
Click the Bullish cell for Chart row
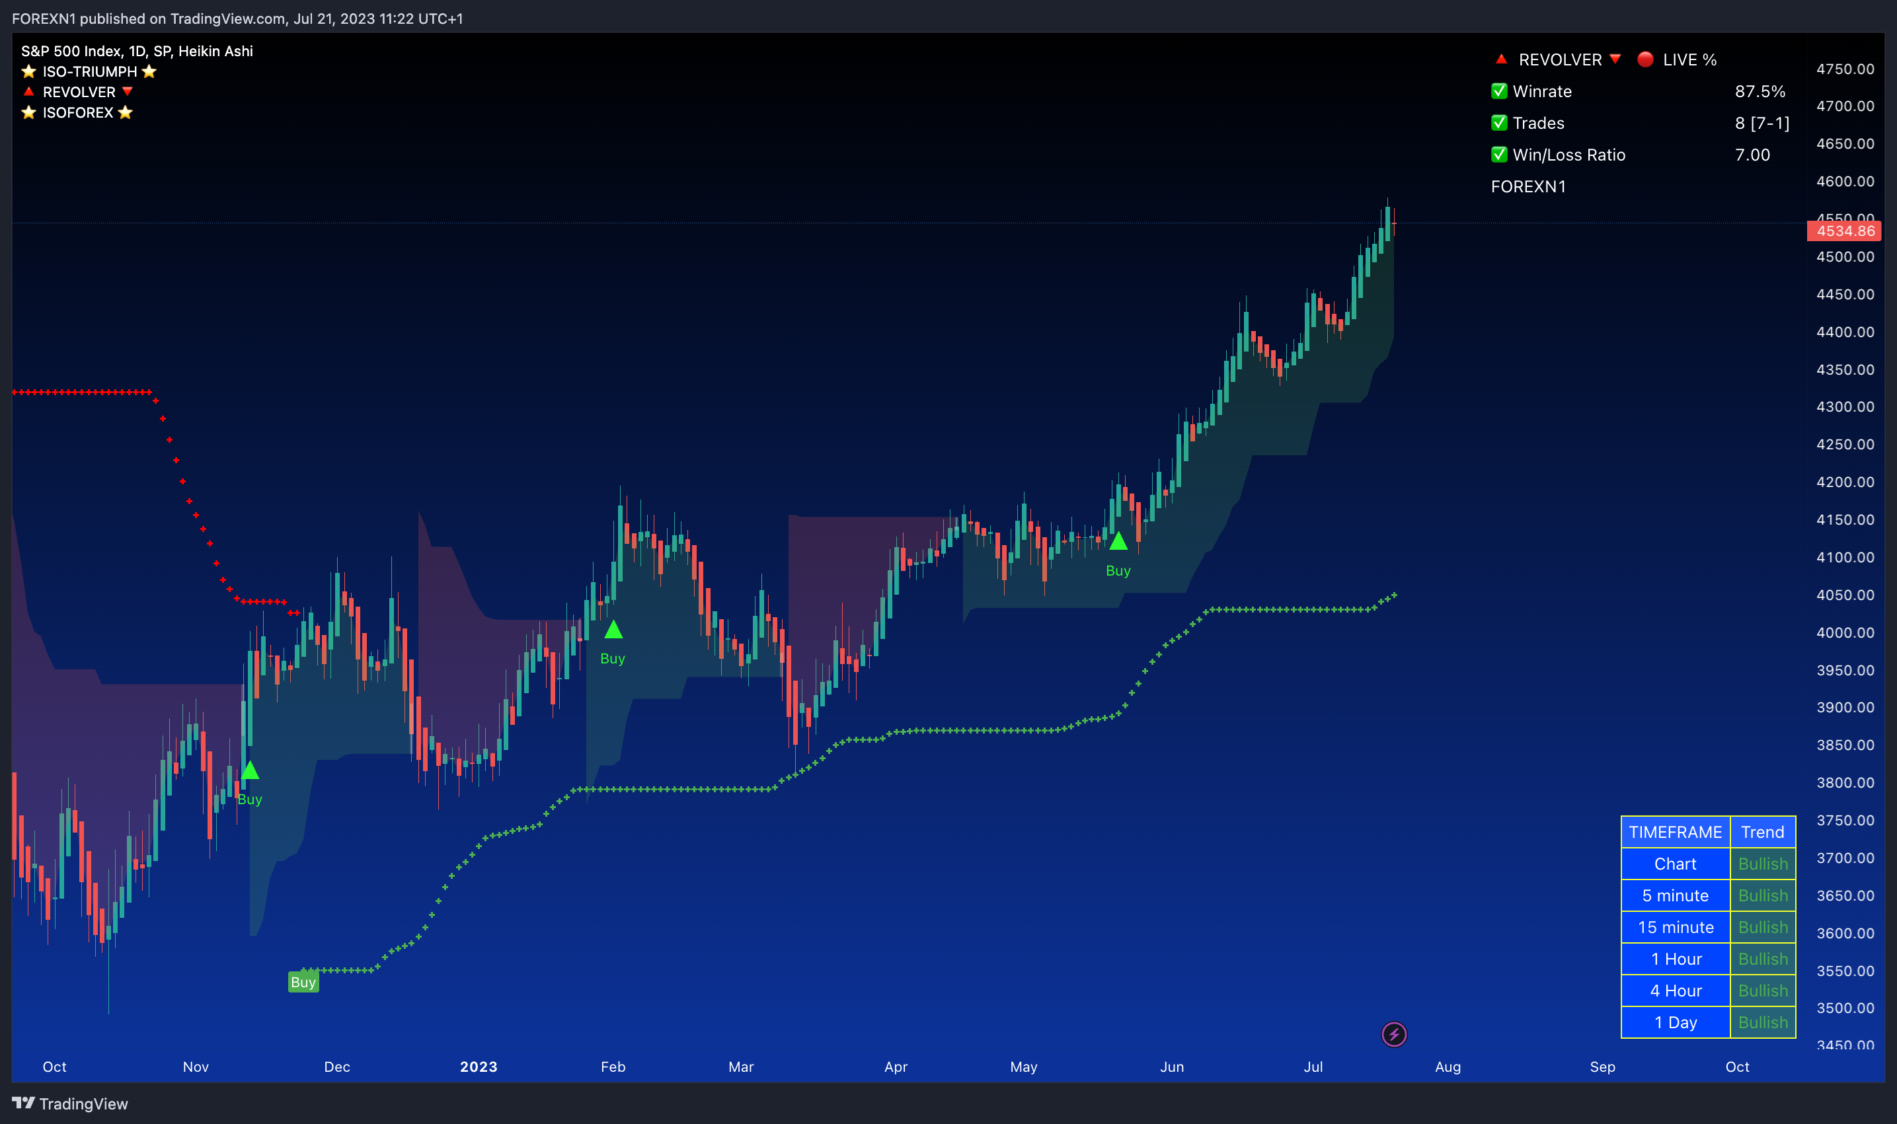(x=1762, y=864)
